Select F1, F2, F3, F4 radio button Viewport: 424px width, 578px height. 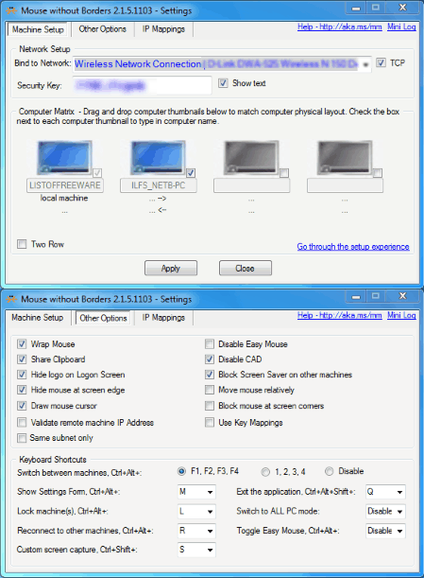point(181,471)
